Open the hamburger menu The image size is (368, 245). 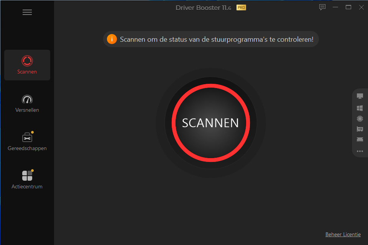click(x=27, y=12)
